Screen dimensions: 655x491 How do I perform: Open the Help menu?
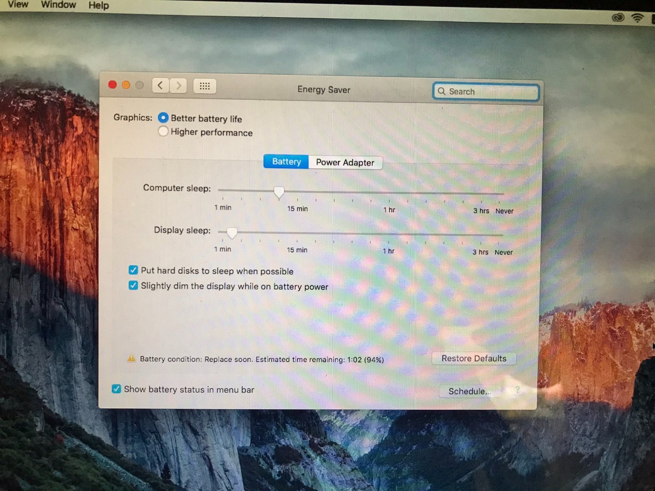tap(99, 5)
